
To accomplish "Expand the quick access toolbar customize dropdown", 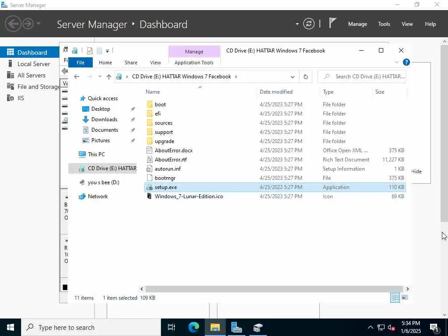I will 108,51.
